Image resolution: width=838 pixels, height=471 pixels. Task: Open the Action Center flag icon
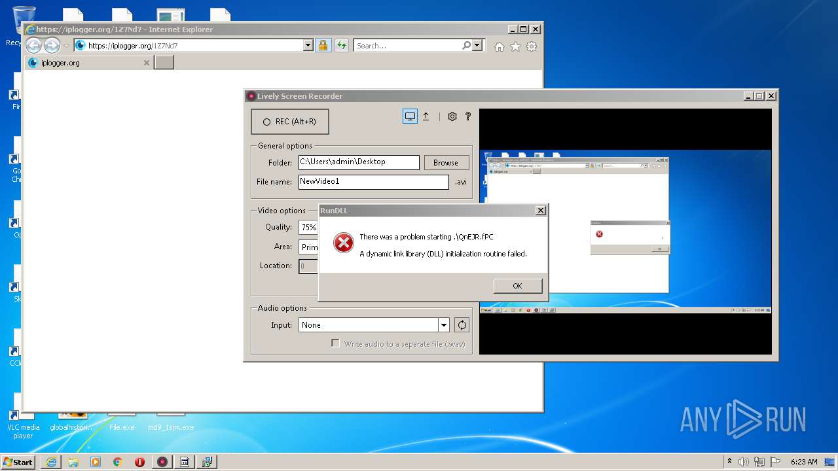775,462
